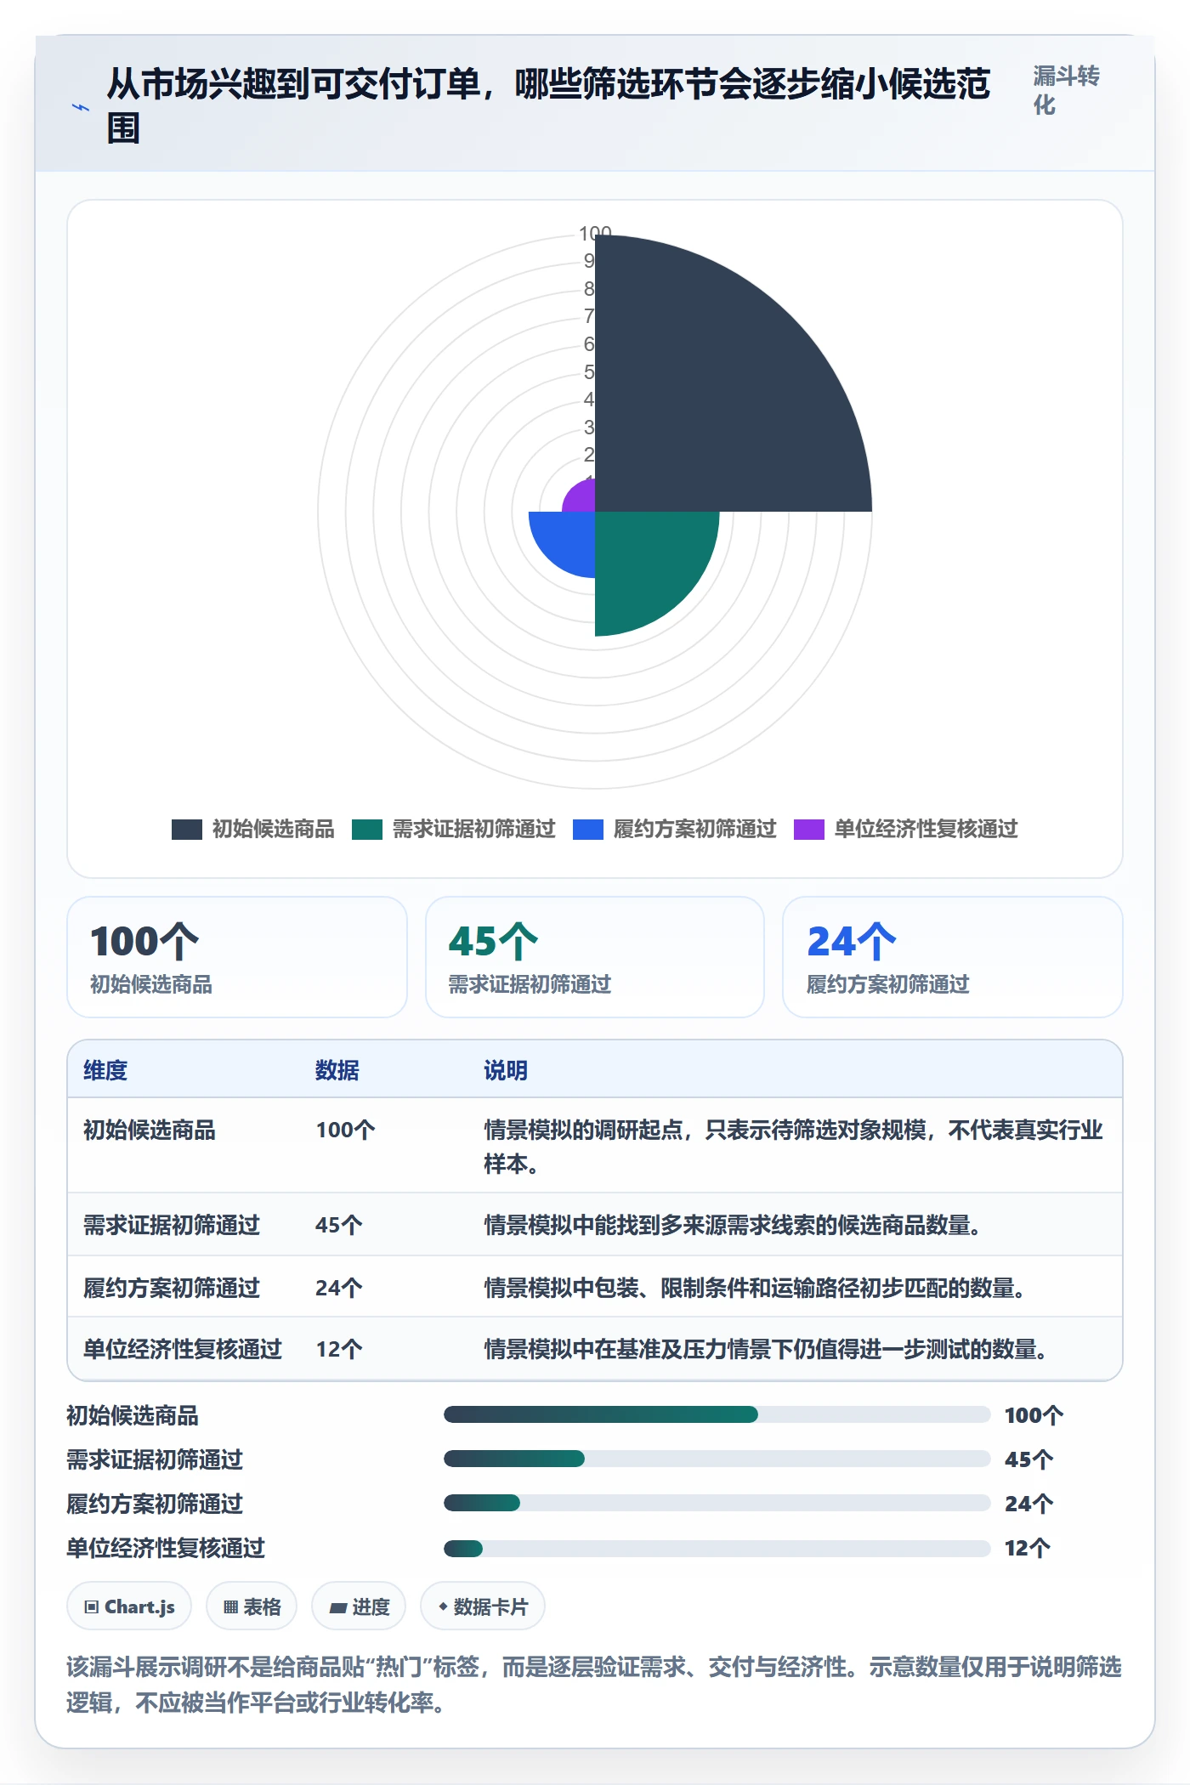Screen dimensions: 1190x1785
Task: Toggle the 单位经济性复核通过 legend swatch
Action: point(809,829)
